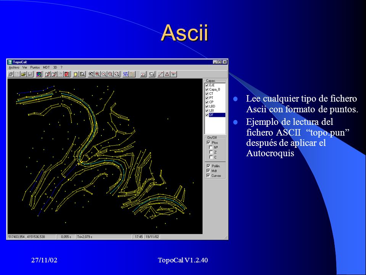Viewport: 366px width, 275px height.
Task: Open the 3D menu
Action: tap(55, 67)
